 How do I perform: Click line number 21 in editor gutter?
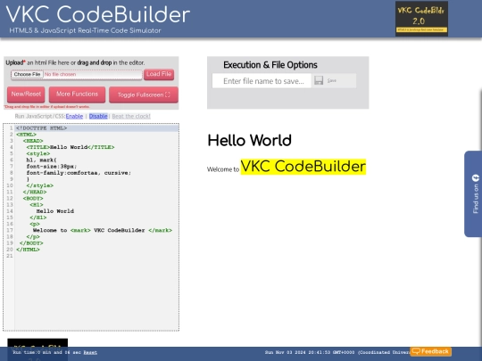tap(10, 256)
